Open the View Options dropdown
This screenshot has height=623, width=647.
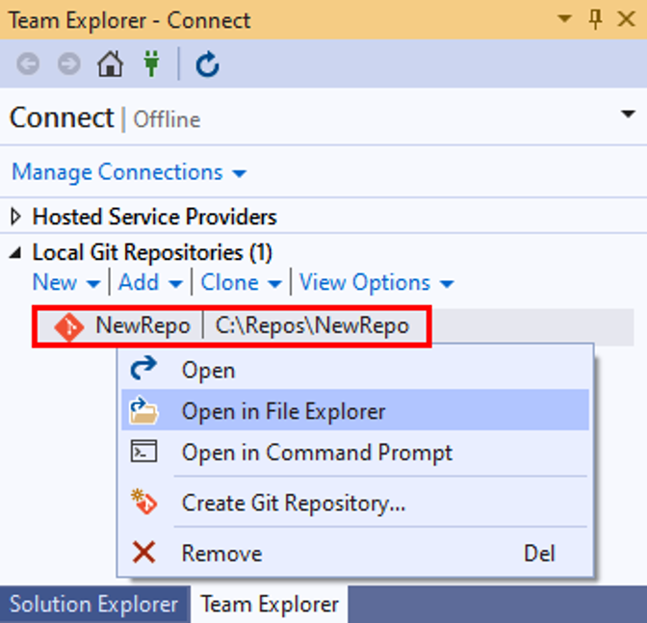(x=375, y=283)
